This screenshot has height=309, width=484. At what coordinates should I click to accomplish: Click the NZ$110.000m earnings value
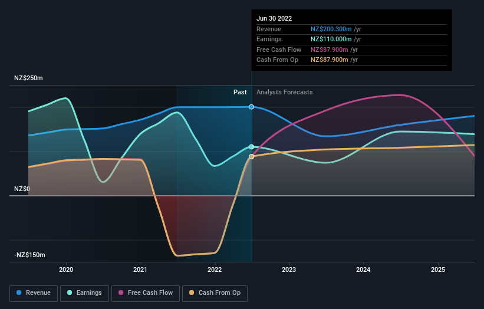(331, 39)
